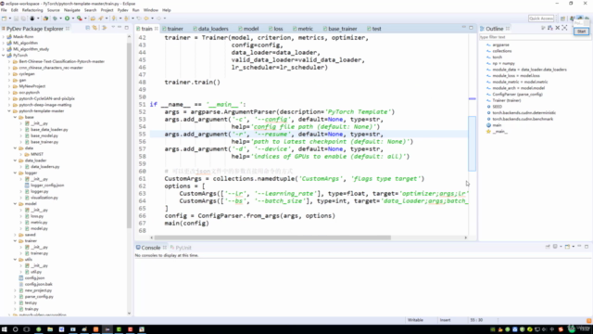The height and width of the screenshot is (334, 593).
Task: Open the Pydev menu
Action: 122,10
